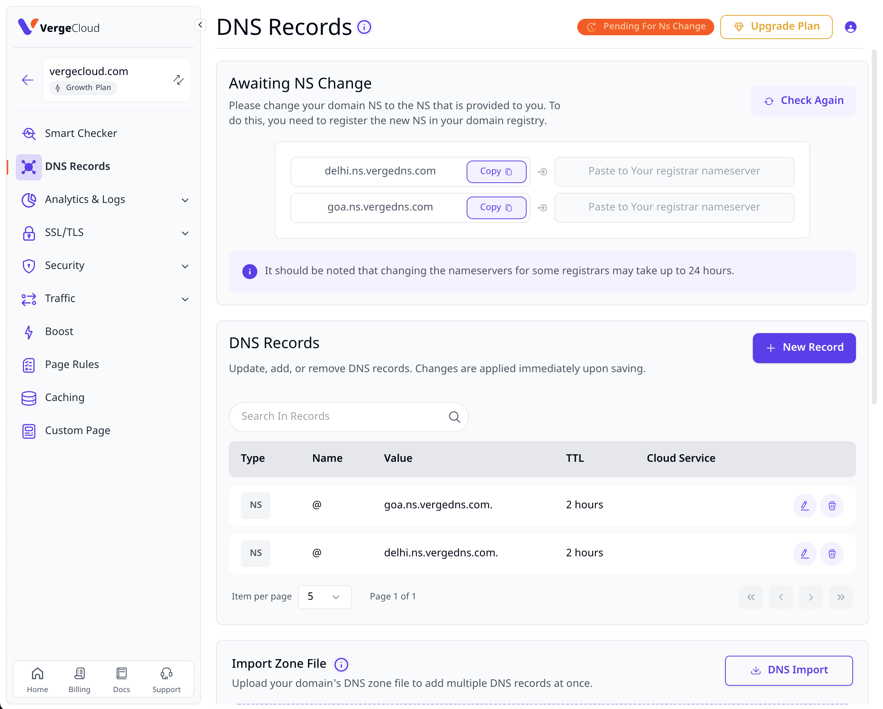The image size is (883, 709).
Task: Open the Item per page dropdown
Action: pos(324,597)
